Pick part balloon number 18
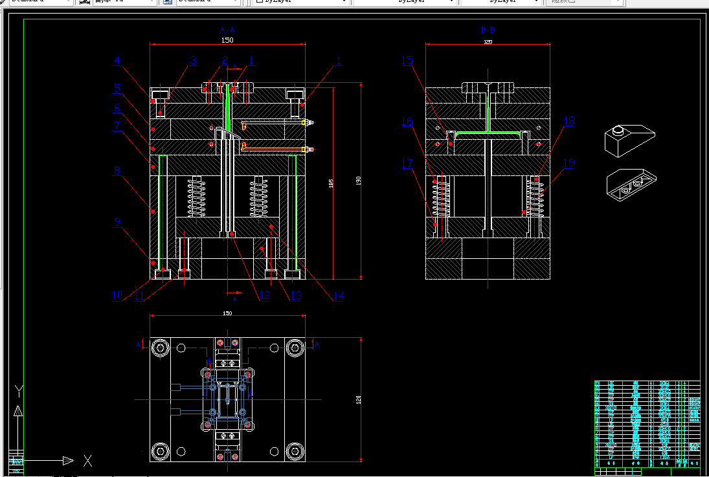Image resolution: width=709 pixels, height=477 pixels. pyautogui.click(x=569, y=121)
